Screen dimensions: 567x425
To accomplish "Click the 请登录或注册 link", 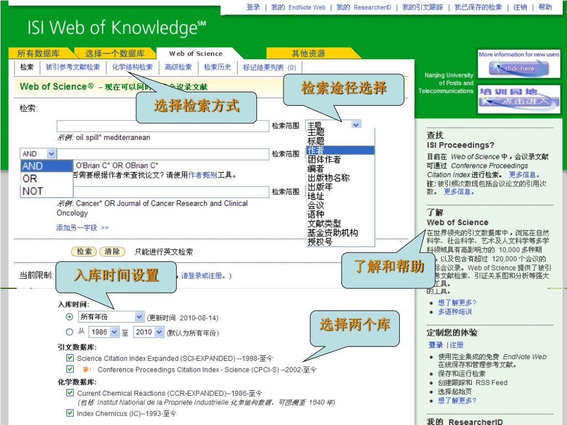I will (203, 276).
